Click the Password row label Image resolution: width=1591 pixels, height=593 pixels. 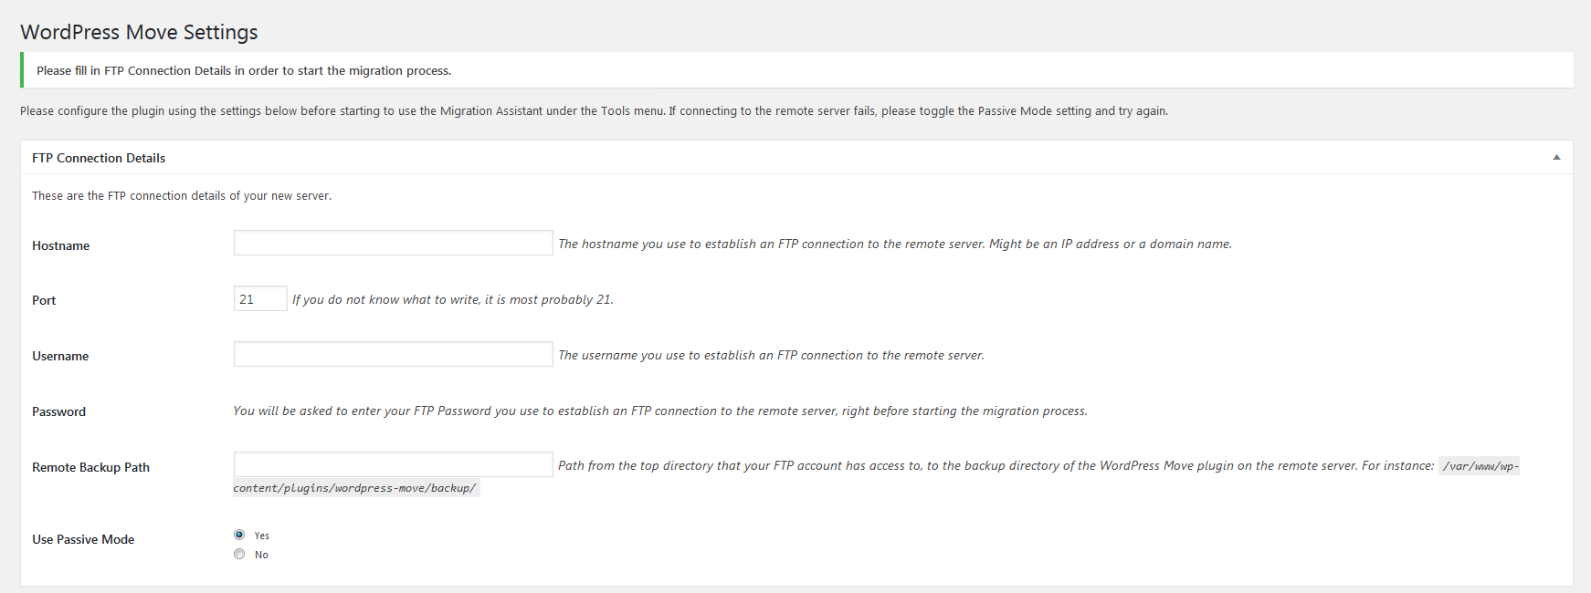58,411
